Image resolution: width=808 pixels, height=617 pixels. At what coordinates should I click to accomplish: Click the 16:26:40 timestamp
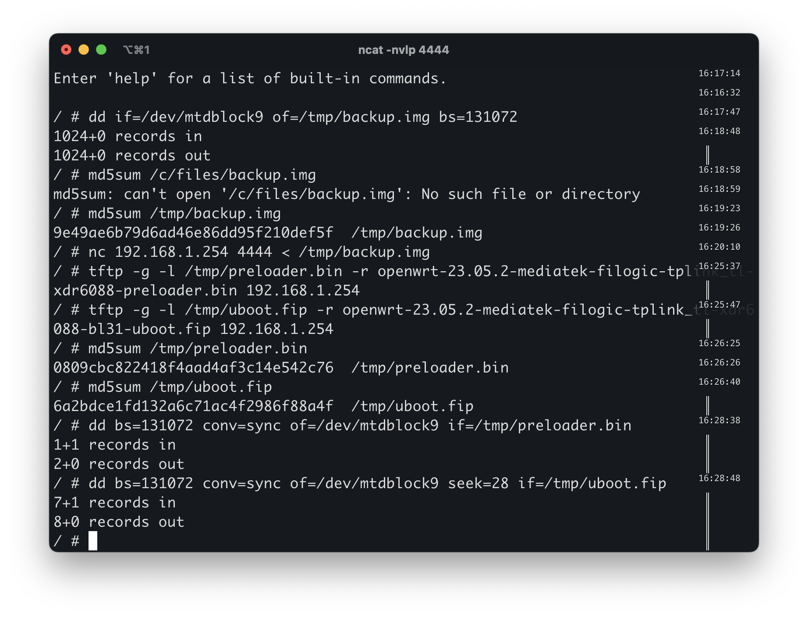(x=719, y=382)
